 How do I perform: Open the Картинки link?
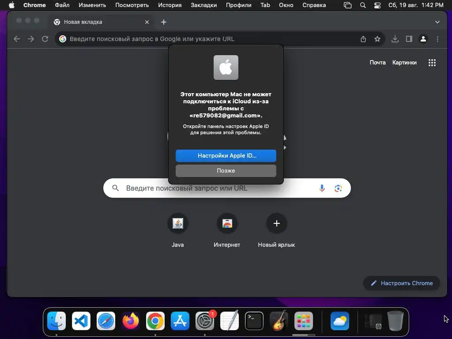(x=404, y=63)
